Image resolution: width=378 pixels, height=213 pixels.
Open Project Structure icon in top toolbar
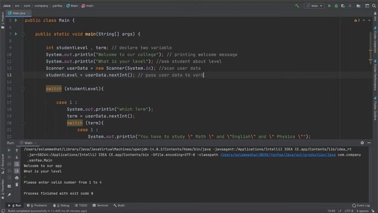(359, 6)
